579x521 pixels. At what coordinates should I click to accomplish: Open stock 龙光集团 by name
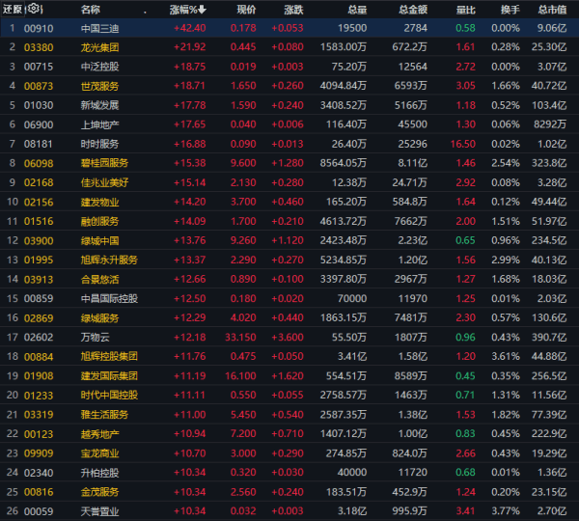tap(101, 46)
